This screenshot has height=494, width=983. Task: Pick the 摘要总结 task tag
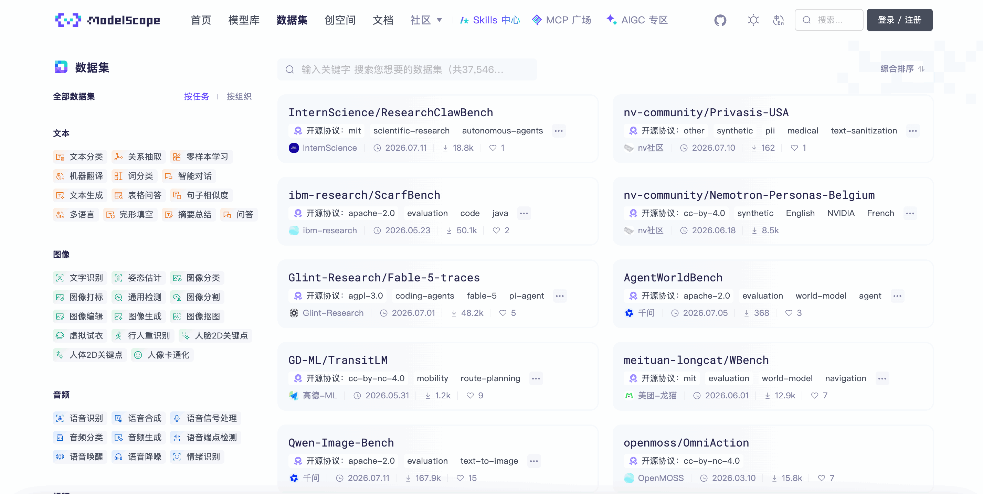(x=189, y=214)
